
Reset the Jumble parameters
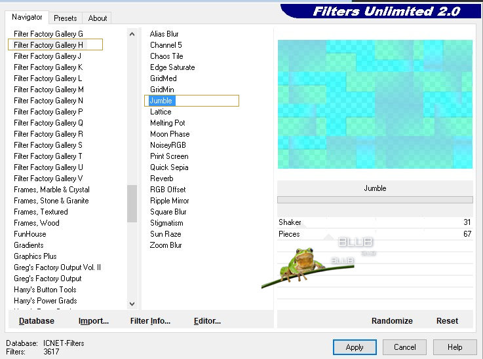click(447, 321)
